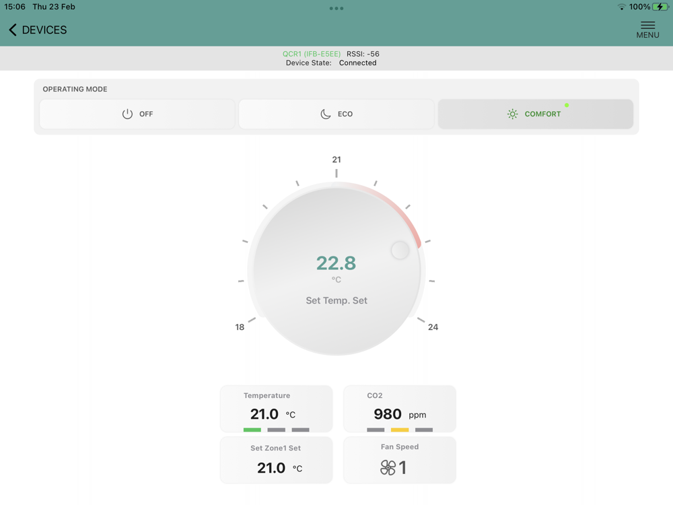Tap the Device State Connected status
Screen dimensions: 673x505
(331, 63)
